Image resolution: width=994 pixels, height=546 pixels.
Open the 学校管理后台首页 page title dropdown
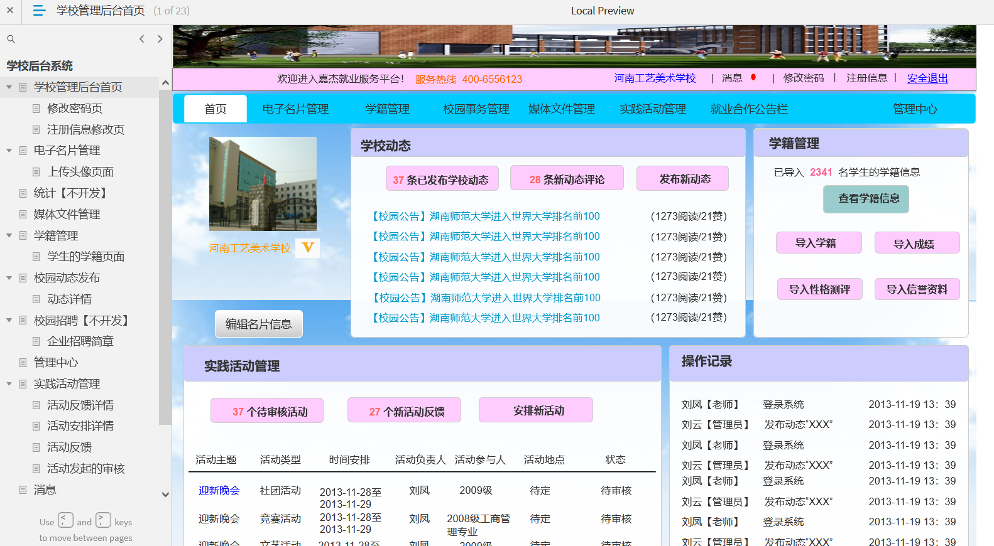click(x=101, y=11)
